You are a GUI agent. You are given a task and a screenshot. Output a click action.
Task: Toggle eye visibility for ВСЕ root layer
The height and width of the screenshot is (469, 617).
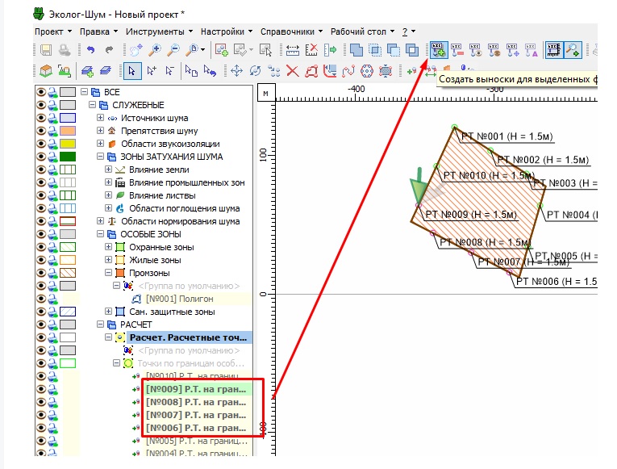pos(40,92)
